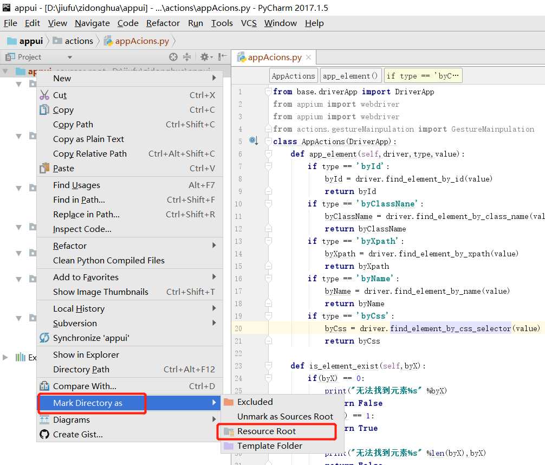Choose Find Usages in context menu

click(129, 185)
